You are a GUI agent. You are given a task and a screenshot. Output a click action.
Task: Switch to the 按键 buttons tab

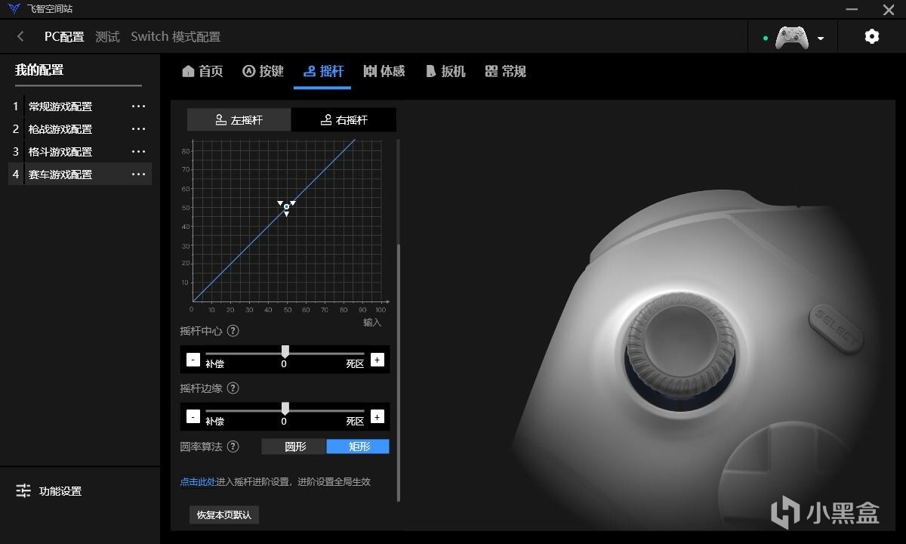point(263,71)
